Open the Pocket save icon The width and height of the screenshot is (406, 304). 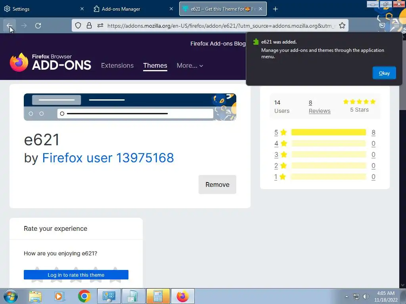(382, 25)
